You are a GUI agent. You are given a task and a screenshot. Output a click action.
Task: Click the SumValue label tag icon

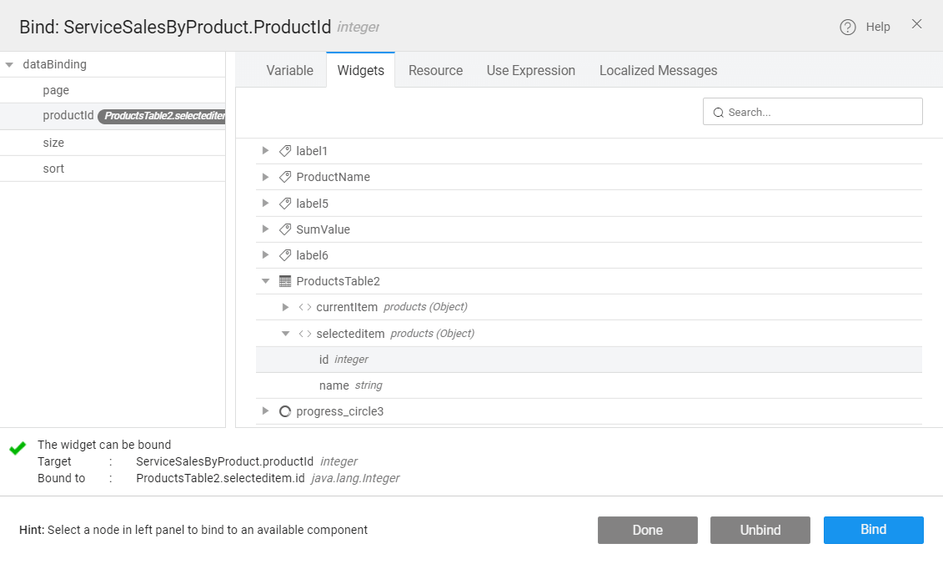coord(285,229)
